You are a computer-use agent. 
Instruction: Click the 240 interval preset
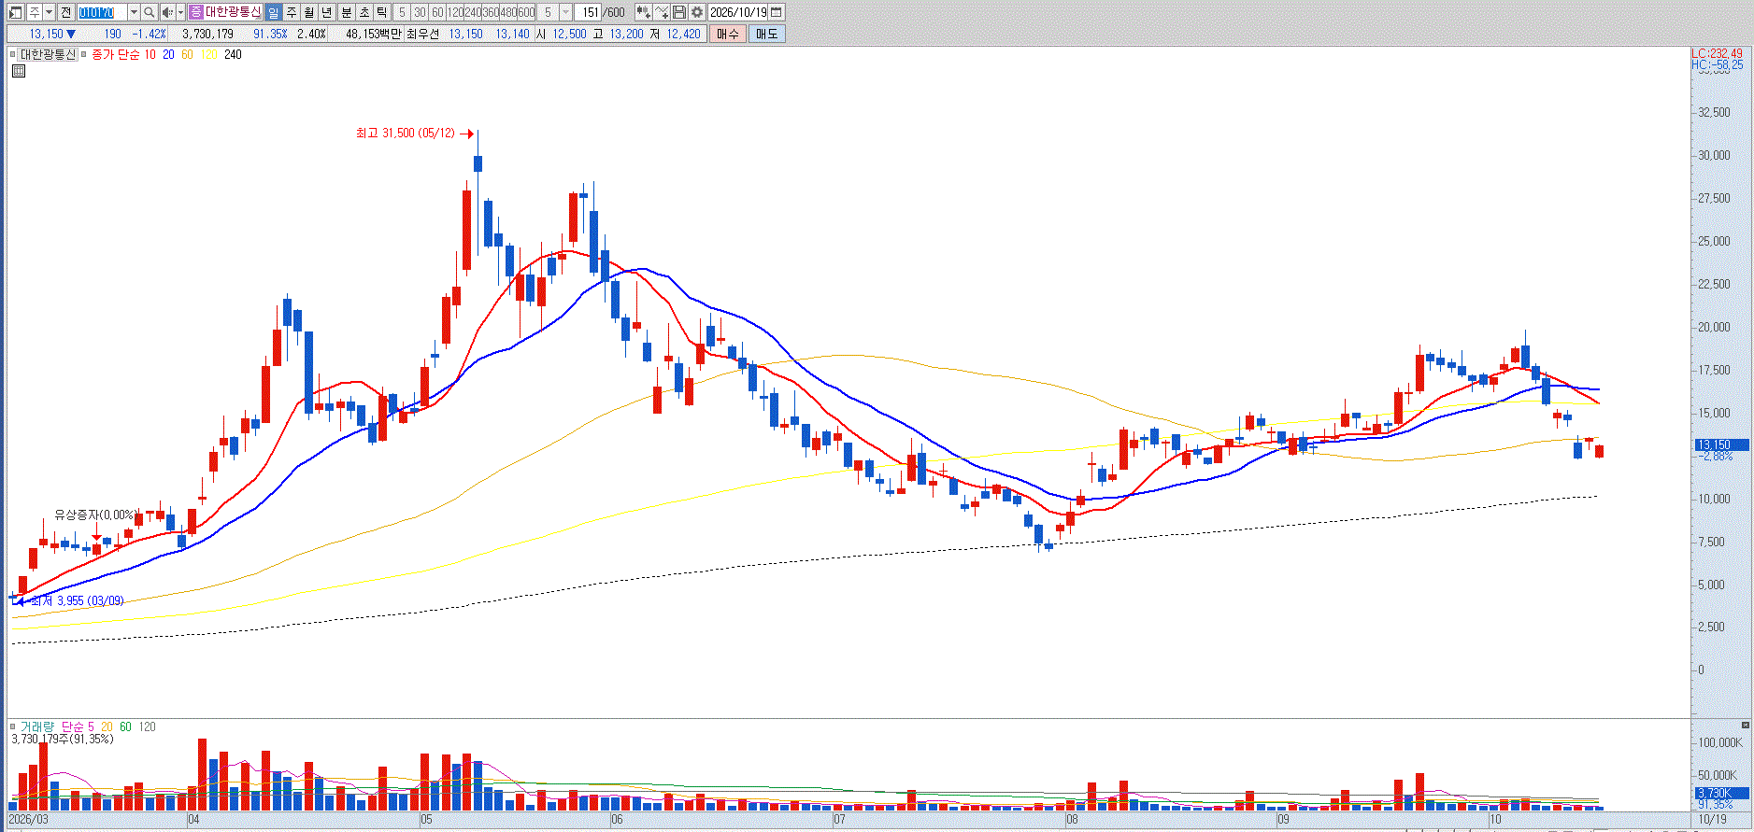[473, 12]
